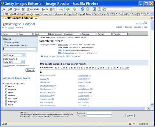The width and height of the screenshot is (155, 127).
Task: Toggle the Full Length checkbox
Action: 6,102
